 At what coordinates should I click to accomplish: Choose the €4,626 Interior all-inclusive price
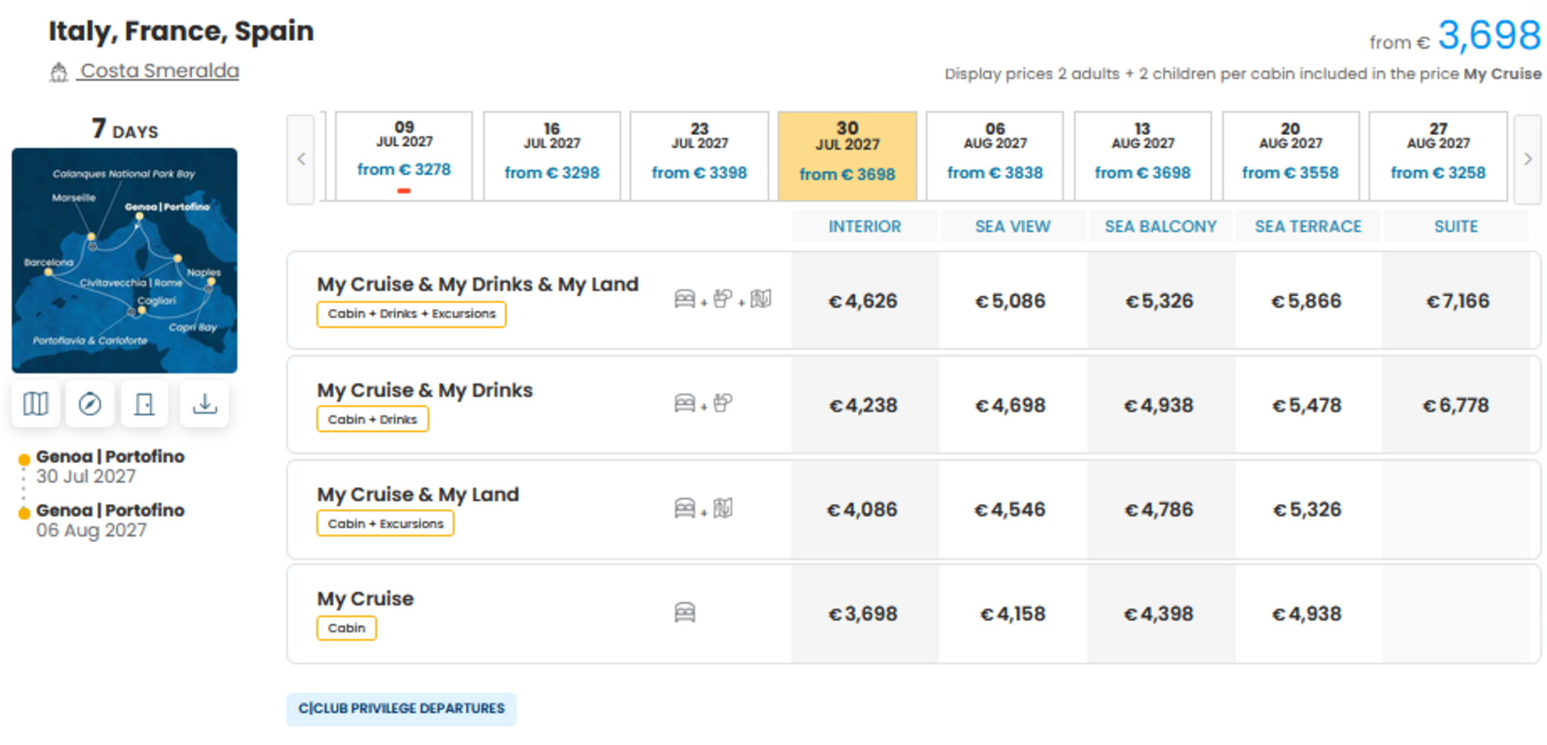[x=864, y=301]
